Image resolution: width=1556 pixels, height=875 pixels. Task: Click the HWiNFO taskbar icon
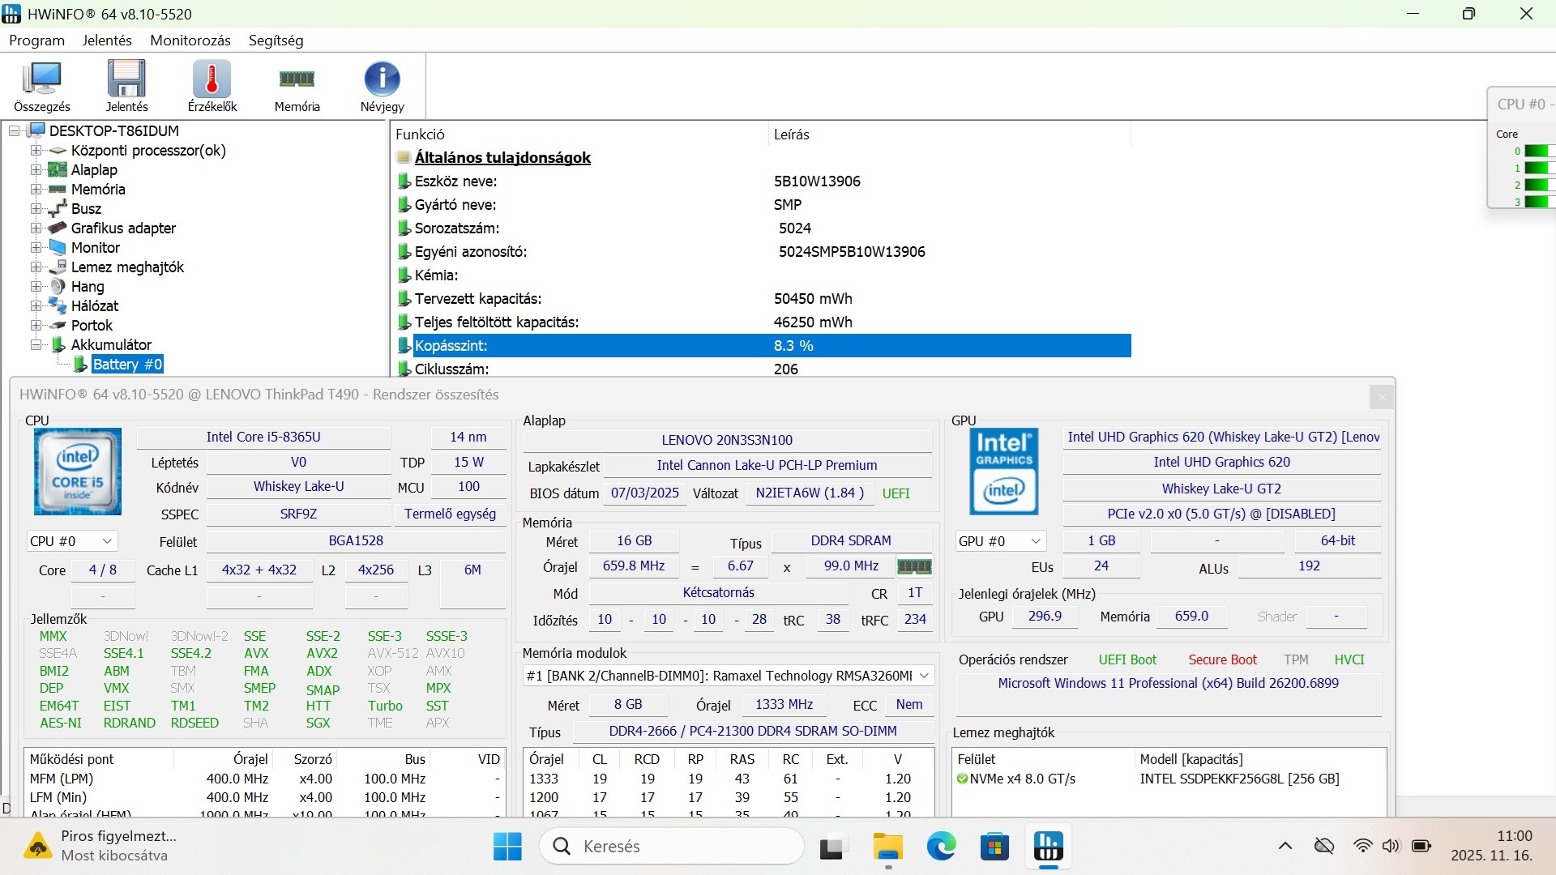coord(1048,847)
